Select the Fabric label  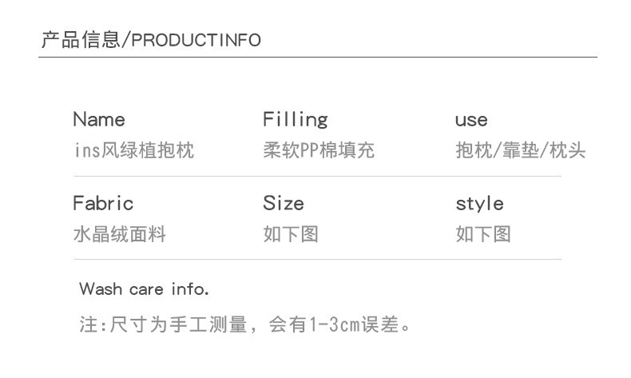click(103, 203)
